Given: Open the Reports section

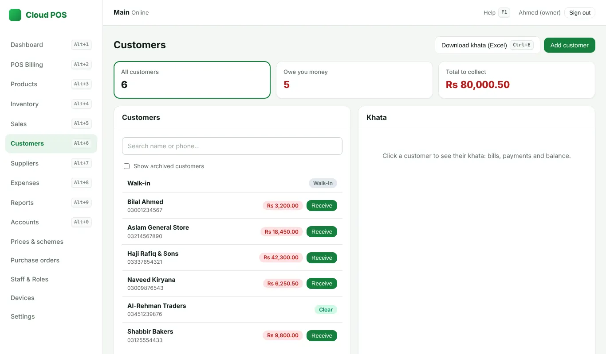Looking at the screenshot, I should point(51,203).
